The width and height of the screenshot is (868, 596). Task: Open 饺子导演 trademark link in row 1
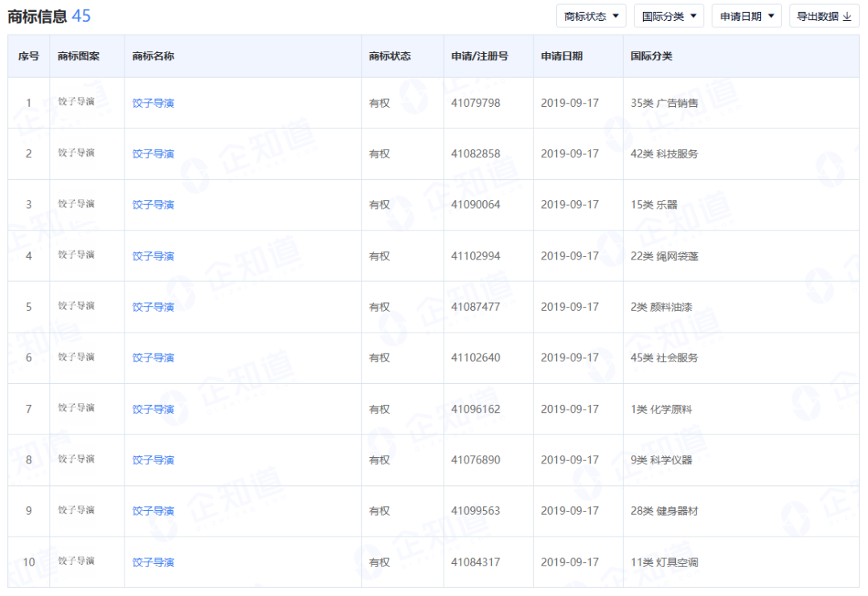coord(154,103)
